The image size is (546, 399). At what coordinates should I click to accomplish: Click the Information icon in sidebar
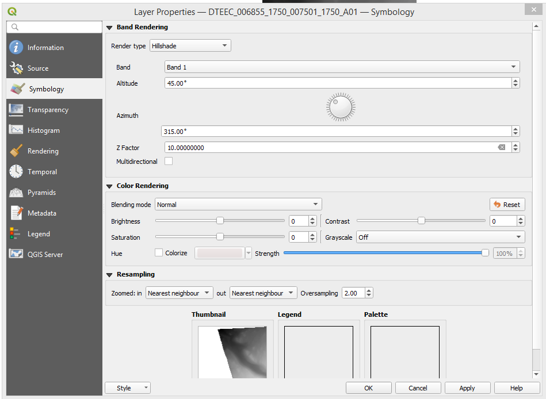pos(16,47)
